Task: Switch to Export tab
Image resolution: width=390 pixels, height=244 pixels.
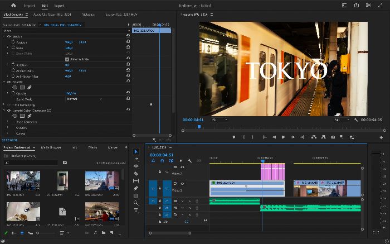Action: pos(59,6)
